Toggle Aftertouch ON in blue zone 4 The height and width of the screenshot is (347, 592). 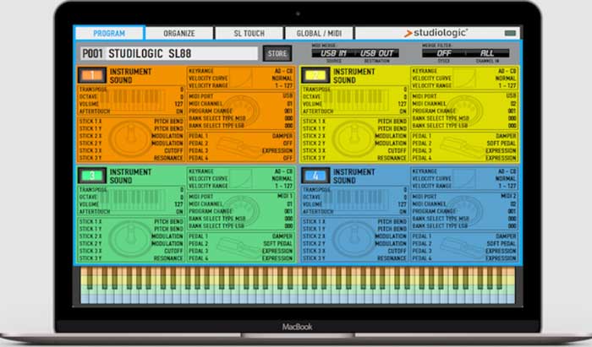tap(403, 212)
